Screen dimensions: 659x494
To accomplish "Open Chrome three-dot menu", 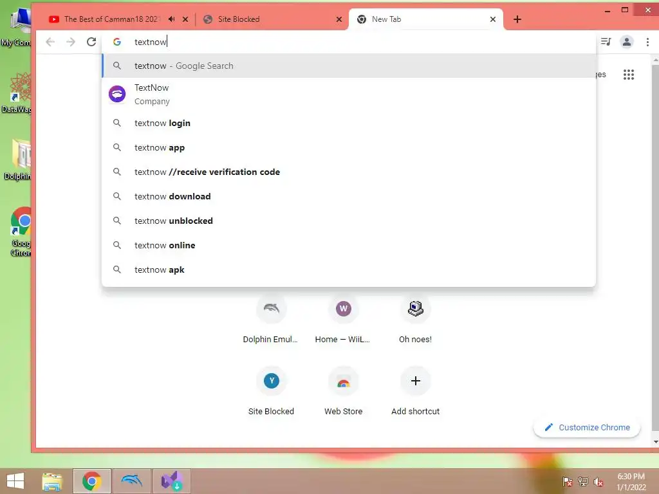I will point(647,42).
